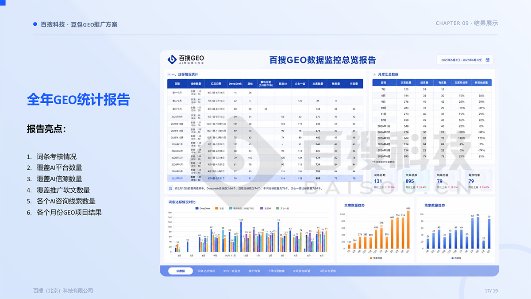Click list item 词条考核情况
The width and height of the screenshot is (531, 299).
[57, 157]
